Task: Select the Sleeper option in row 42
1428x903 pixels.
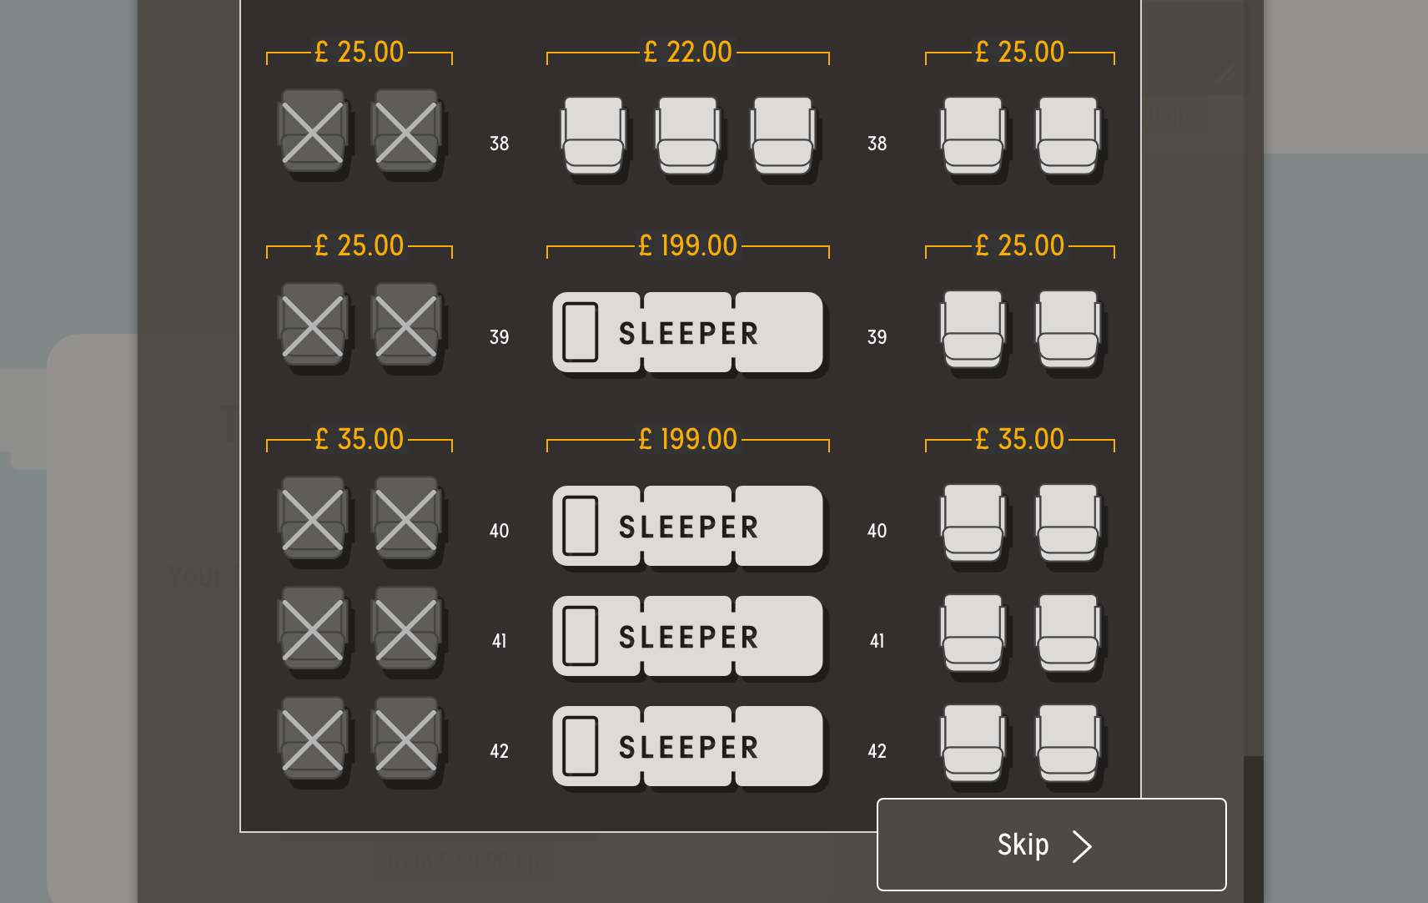Action: coord(687,746)
